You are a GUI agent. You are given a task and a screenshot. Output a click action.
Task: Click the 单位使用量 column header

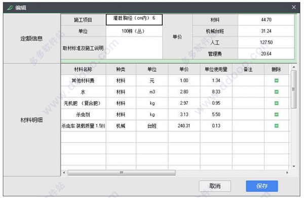(216, 69)
